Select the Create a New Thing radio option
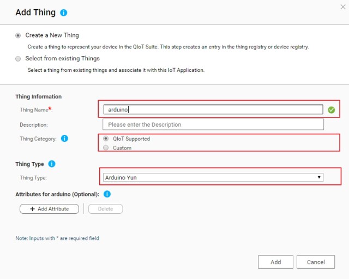This screenshot has width=349, height=279. [x=18, y=35]
